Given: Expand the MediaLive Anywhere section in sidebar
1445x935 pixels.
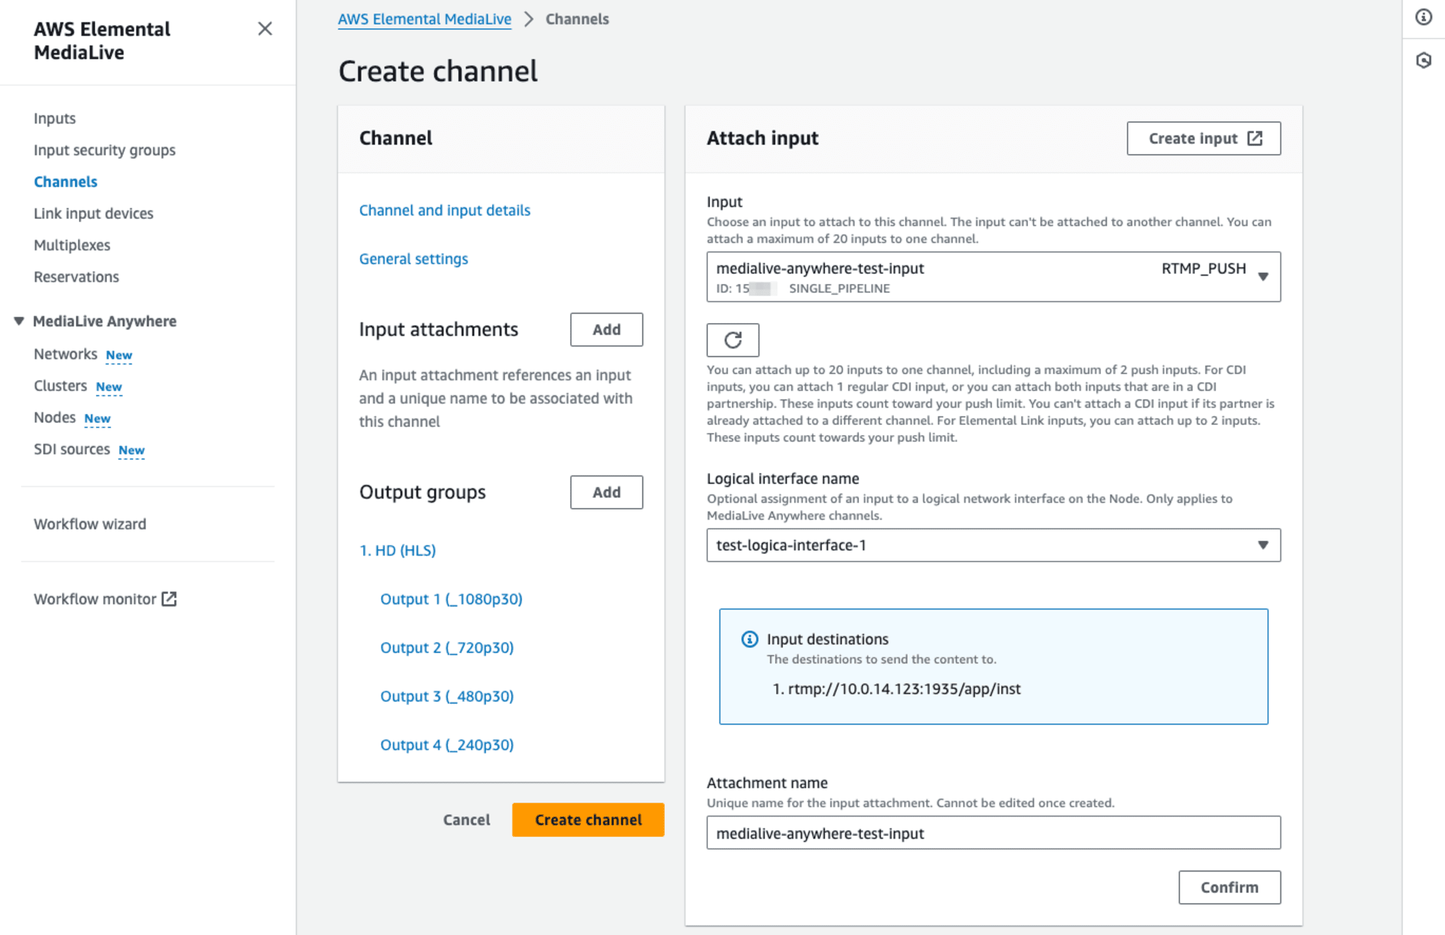Looking at the screenshot, I should [x=18, y=321].
